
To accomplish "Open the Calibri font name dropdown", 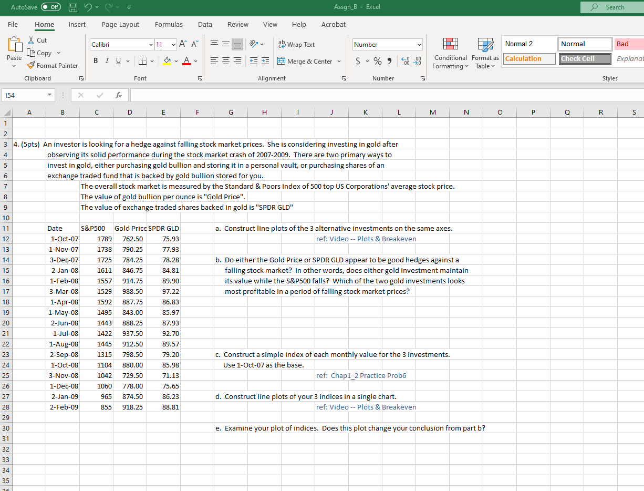I will 151,45.
